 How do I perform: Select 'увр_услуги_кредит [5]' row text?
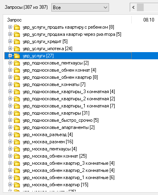coord(45,41)
